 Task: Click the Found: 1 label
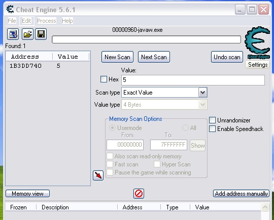15,46
